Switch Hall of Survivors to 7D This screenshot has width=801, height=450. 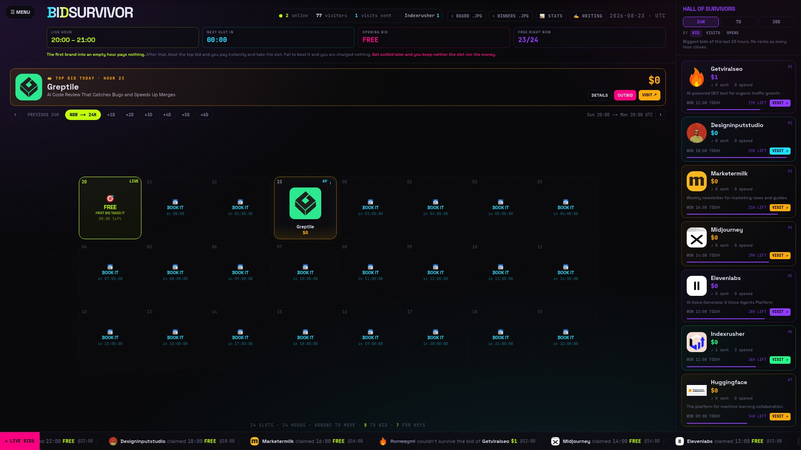pos(738,22)
